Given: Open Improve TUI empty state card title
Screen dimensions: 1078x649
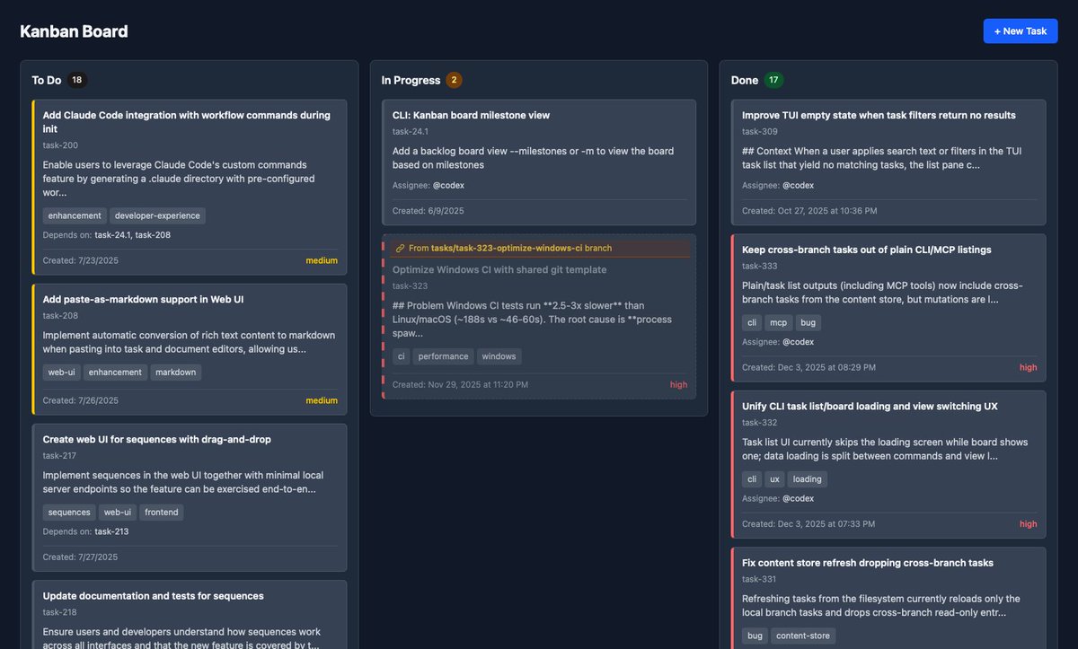Looking at the screenshot, I should (879, 115).
